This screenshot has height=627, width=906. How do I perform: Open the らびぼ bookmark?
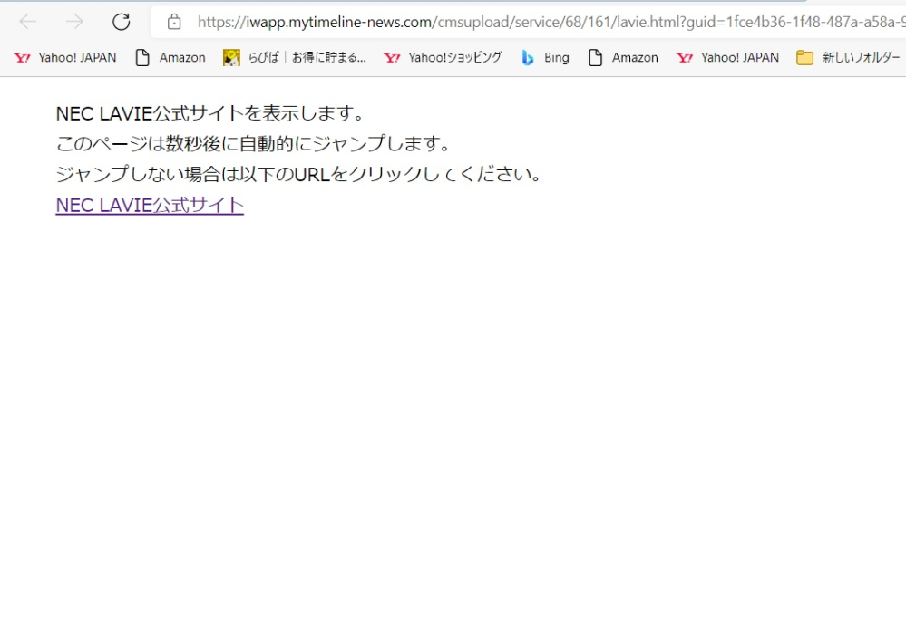(x=295, y=57)
